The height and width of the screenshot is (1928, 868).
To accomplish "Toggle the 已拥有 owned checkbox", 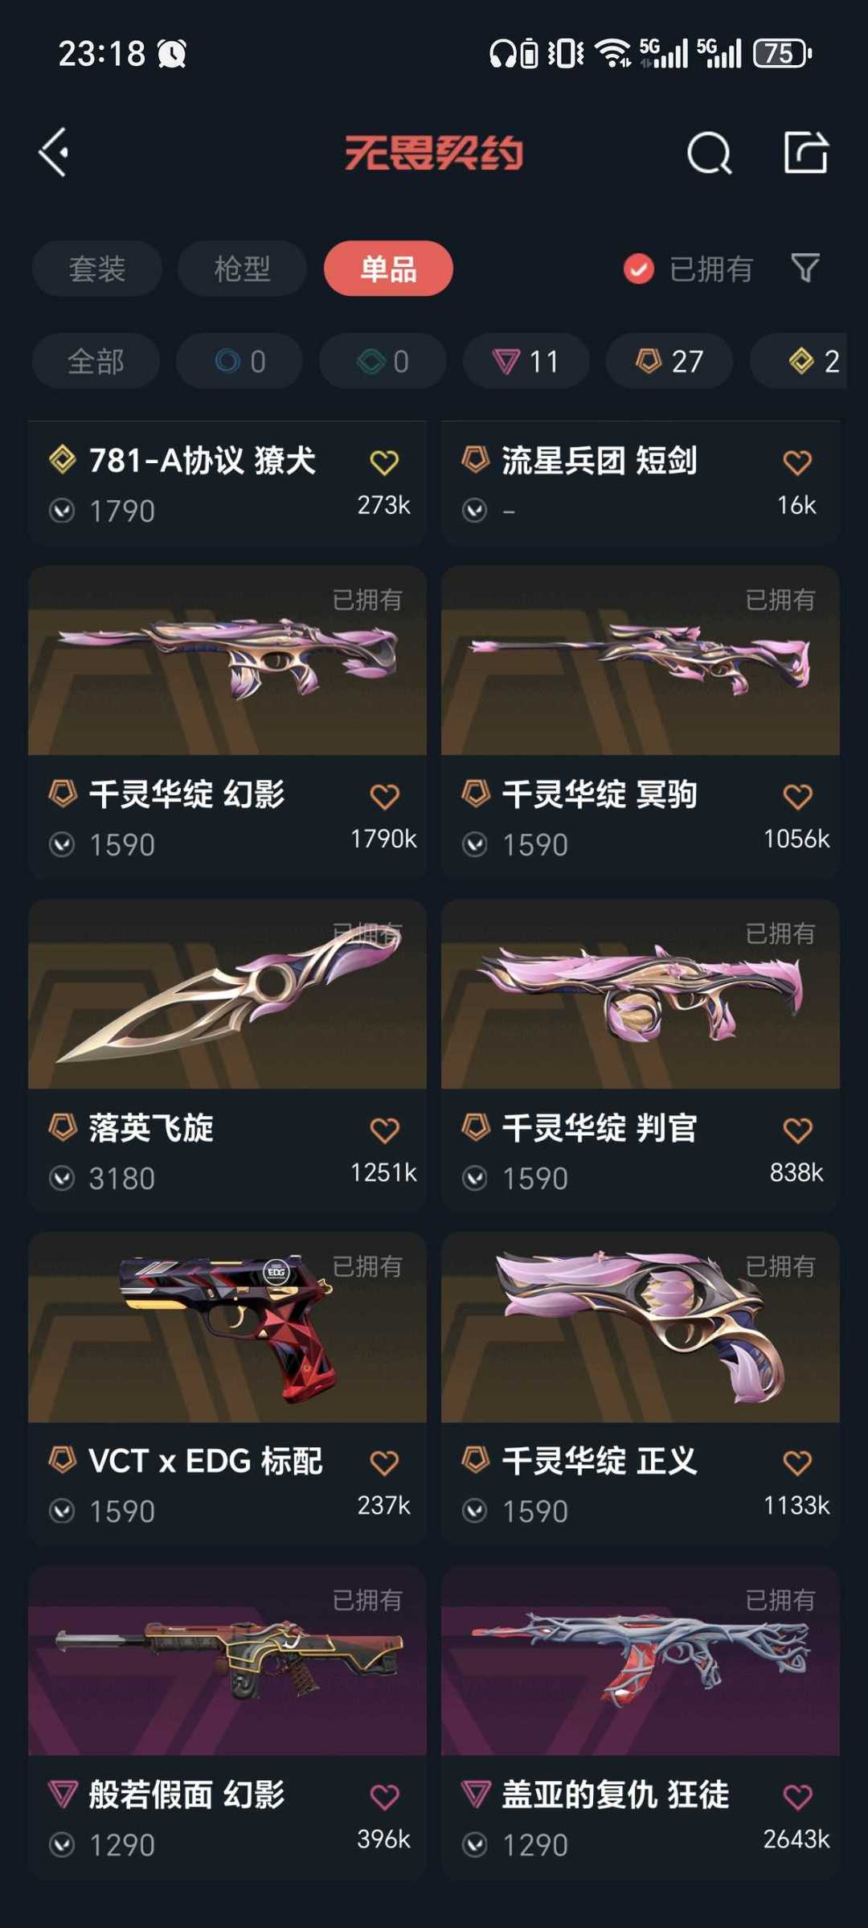I will 639,269.
